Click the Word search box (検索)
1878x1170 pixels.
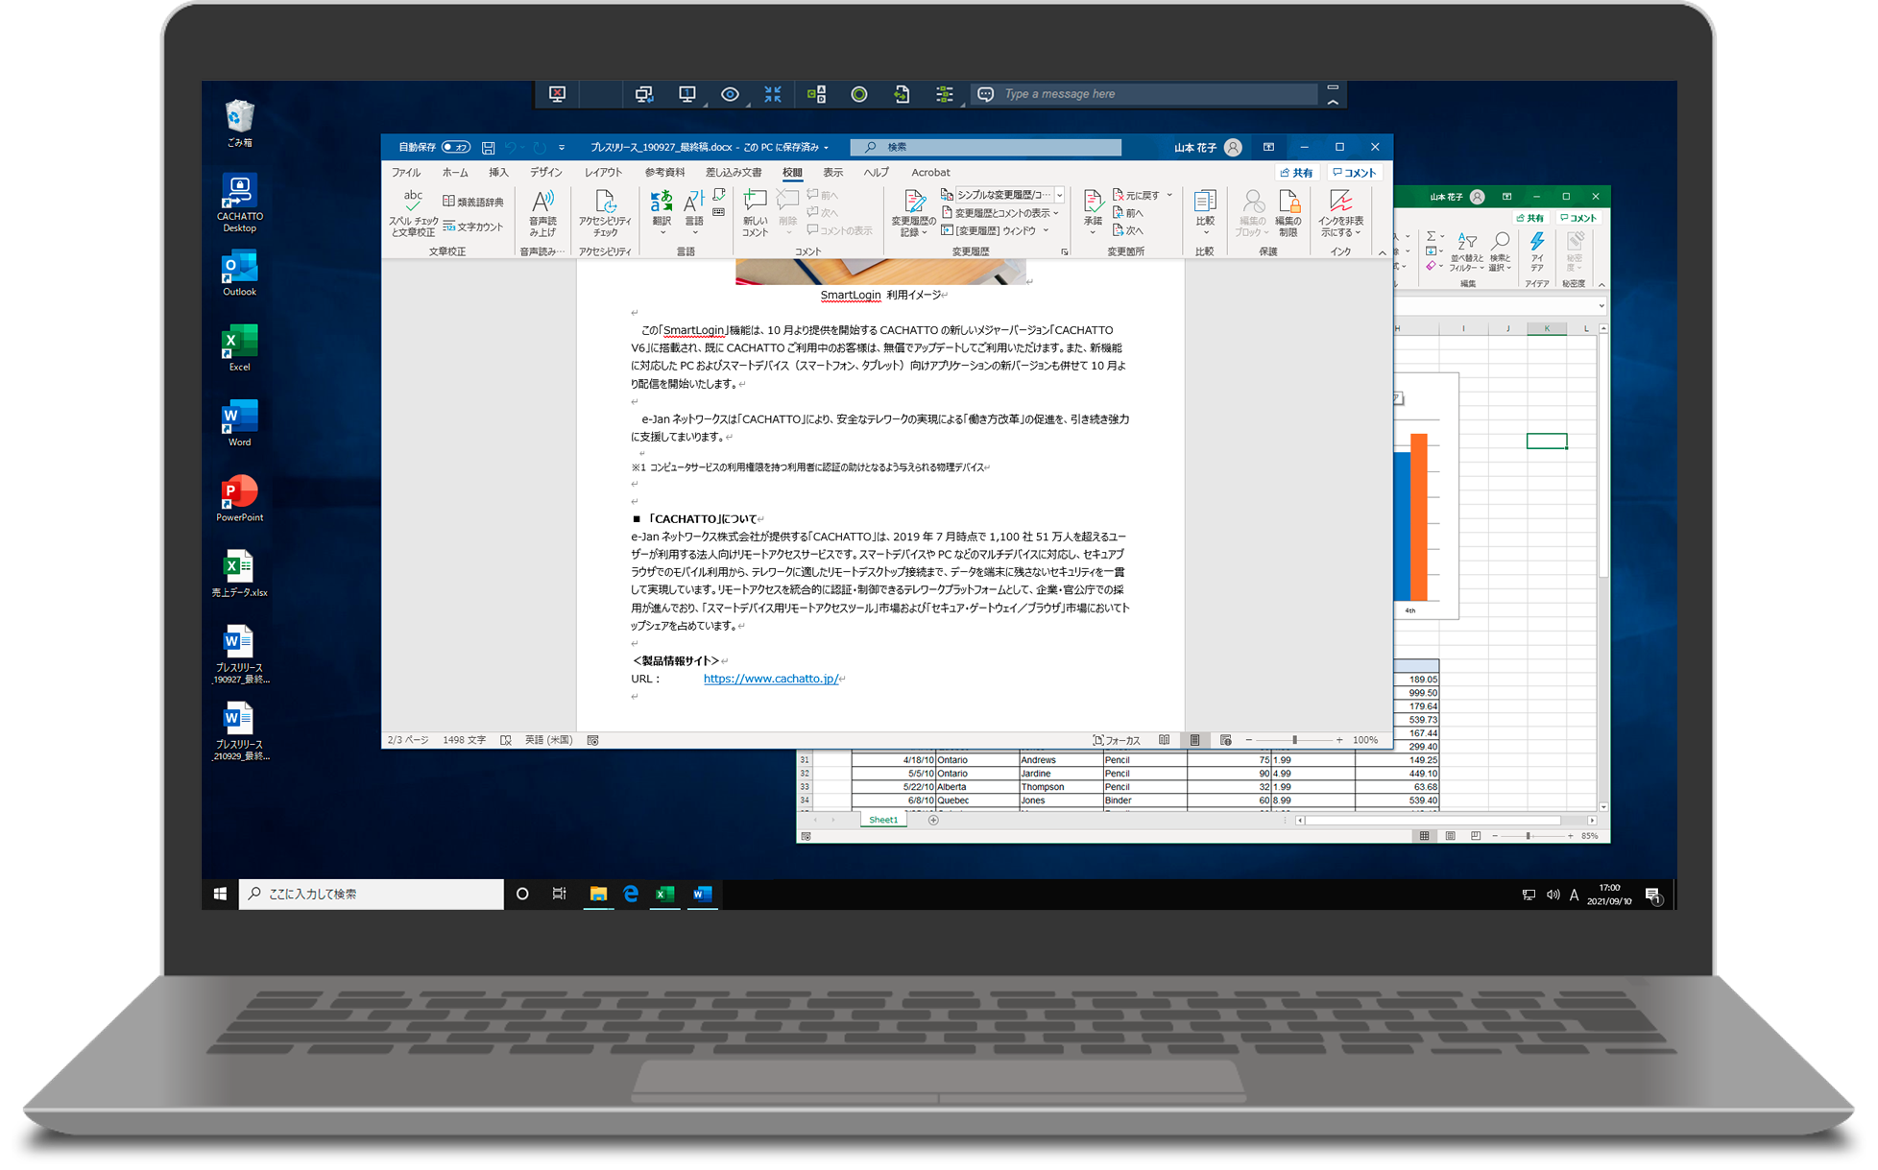tap(985, 147)
